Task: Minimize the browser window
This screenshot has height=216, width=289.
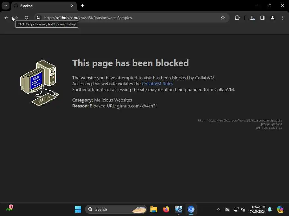Action: coord(257,6)
